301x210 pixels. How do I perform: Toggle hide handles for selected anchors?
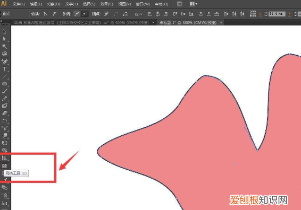coord(85,14)
